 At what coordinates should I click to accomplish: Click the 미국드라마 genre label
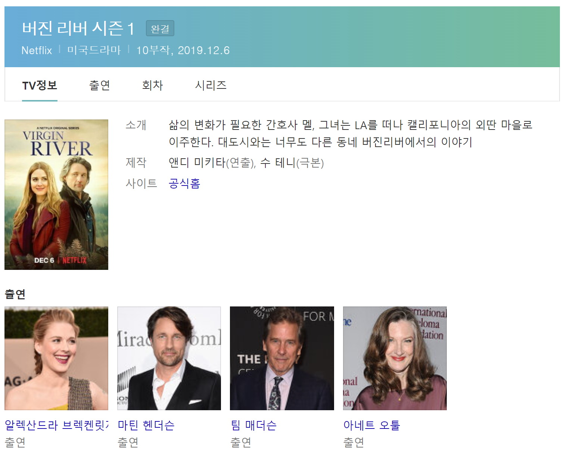pyautogui.click(x=94, y=50)
